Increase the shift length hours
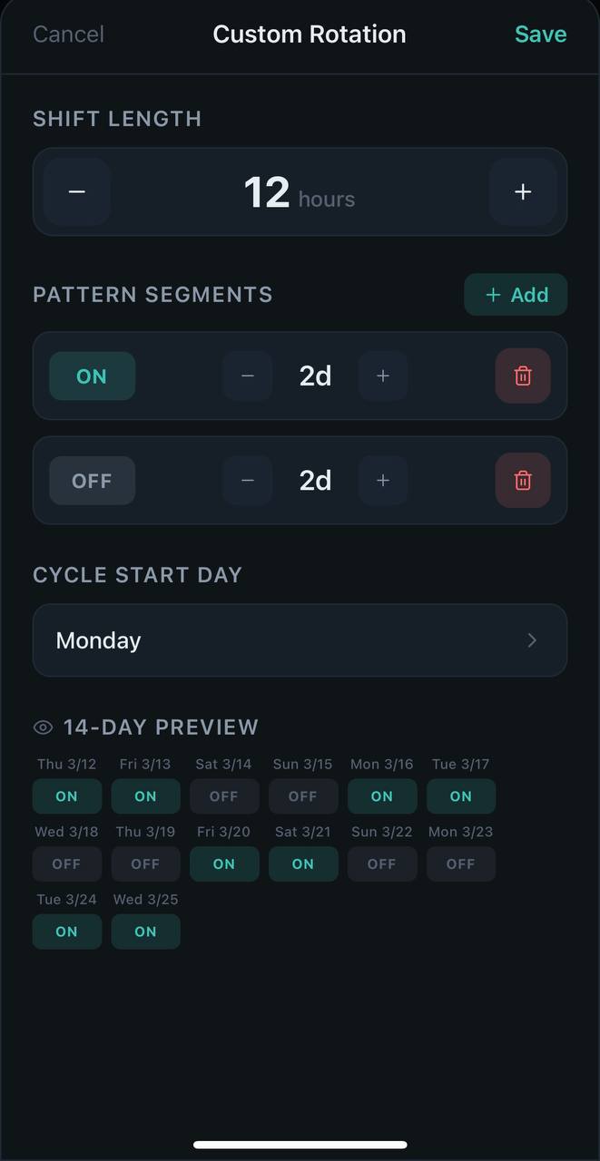Image resolution: width=600 pixels, height=1161 pixels. click(x=523, y=191)
